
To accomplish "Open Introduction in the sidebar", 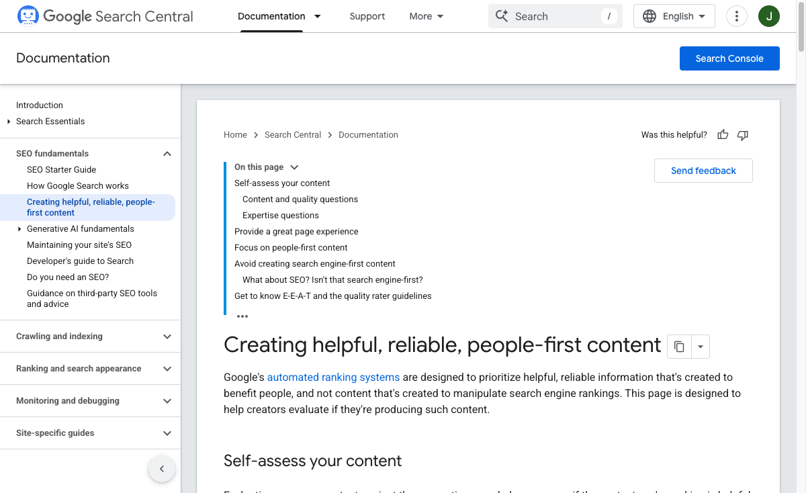I will point(40,105).
